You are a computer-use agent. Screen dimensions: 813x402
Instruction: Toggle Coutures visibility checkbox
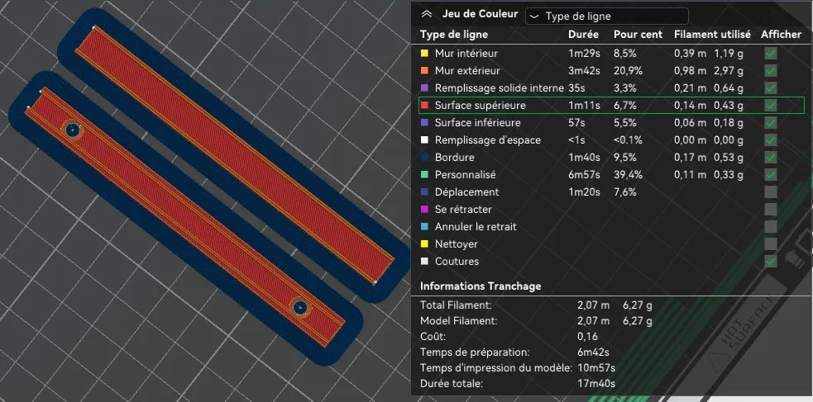coord(771,262)
